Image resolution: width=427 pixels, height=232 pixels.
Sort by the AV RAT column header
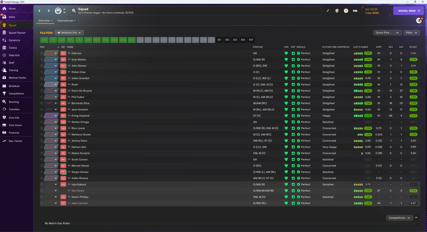point(413,47)
